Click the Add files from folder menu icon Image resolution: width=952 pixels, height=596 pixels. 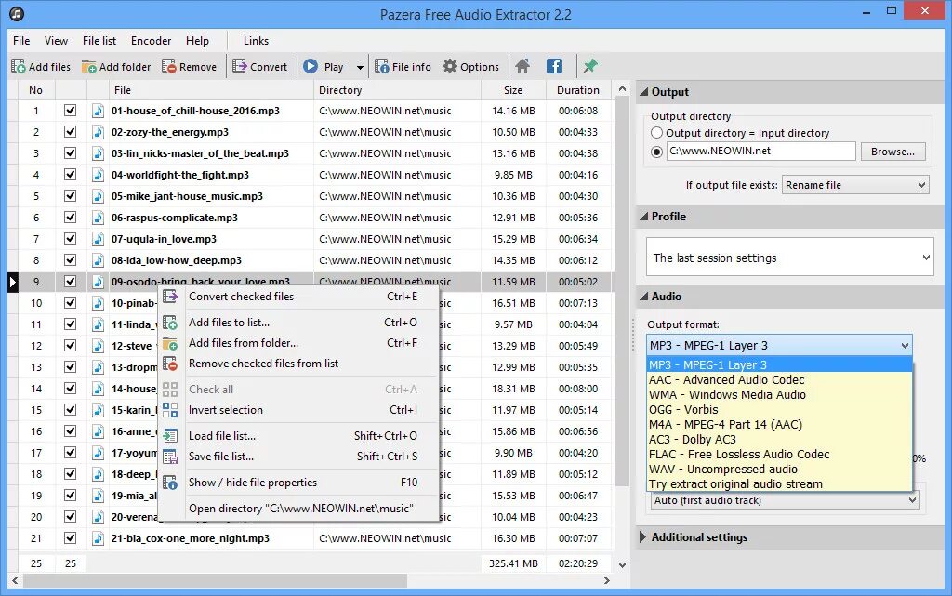point(170,343)
